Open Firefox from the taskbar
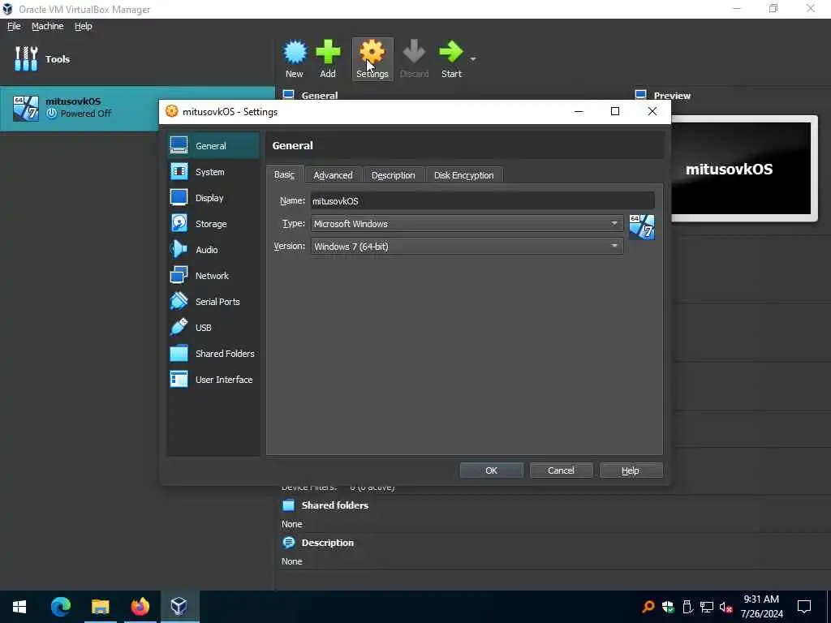831x623 pixels. point(140,607)
